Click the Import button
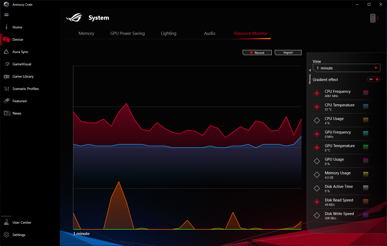Viewport: 387px width, 246px height. (x=288, y=53)
